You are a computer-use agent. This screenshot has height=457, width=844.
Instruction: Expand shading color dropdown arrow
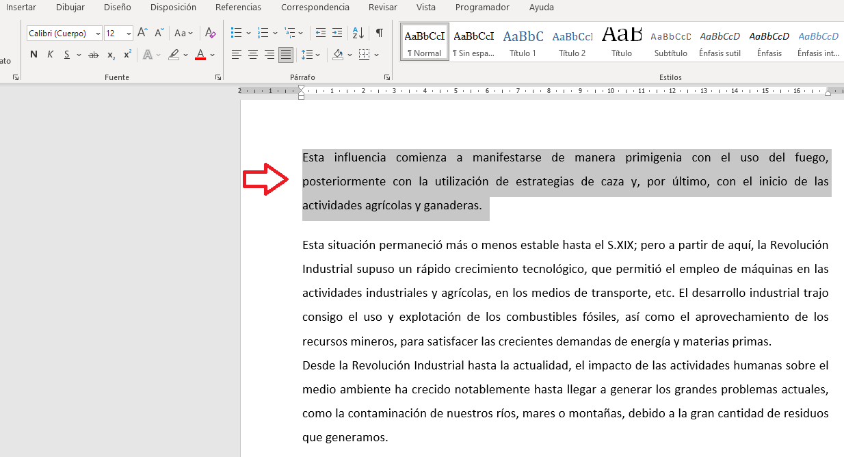point(350,55)
